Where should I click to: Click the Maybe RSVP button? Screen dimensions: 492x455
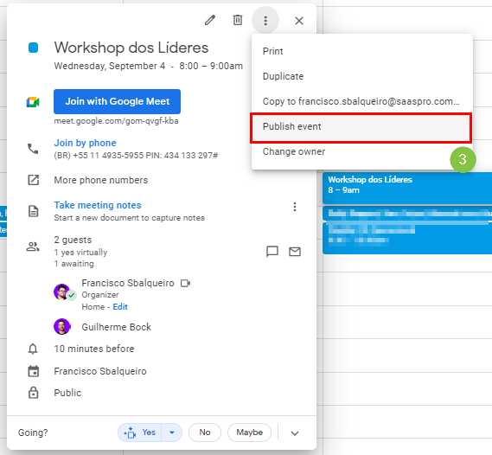click(x=249, y=433)
